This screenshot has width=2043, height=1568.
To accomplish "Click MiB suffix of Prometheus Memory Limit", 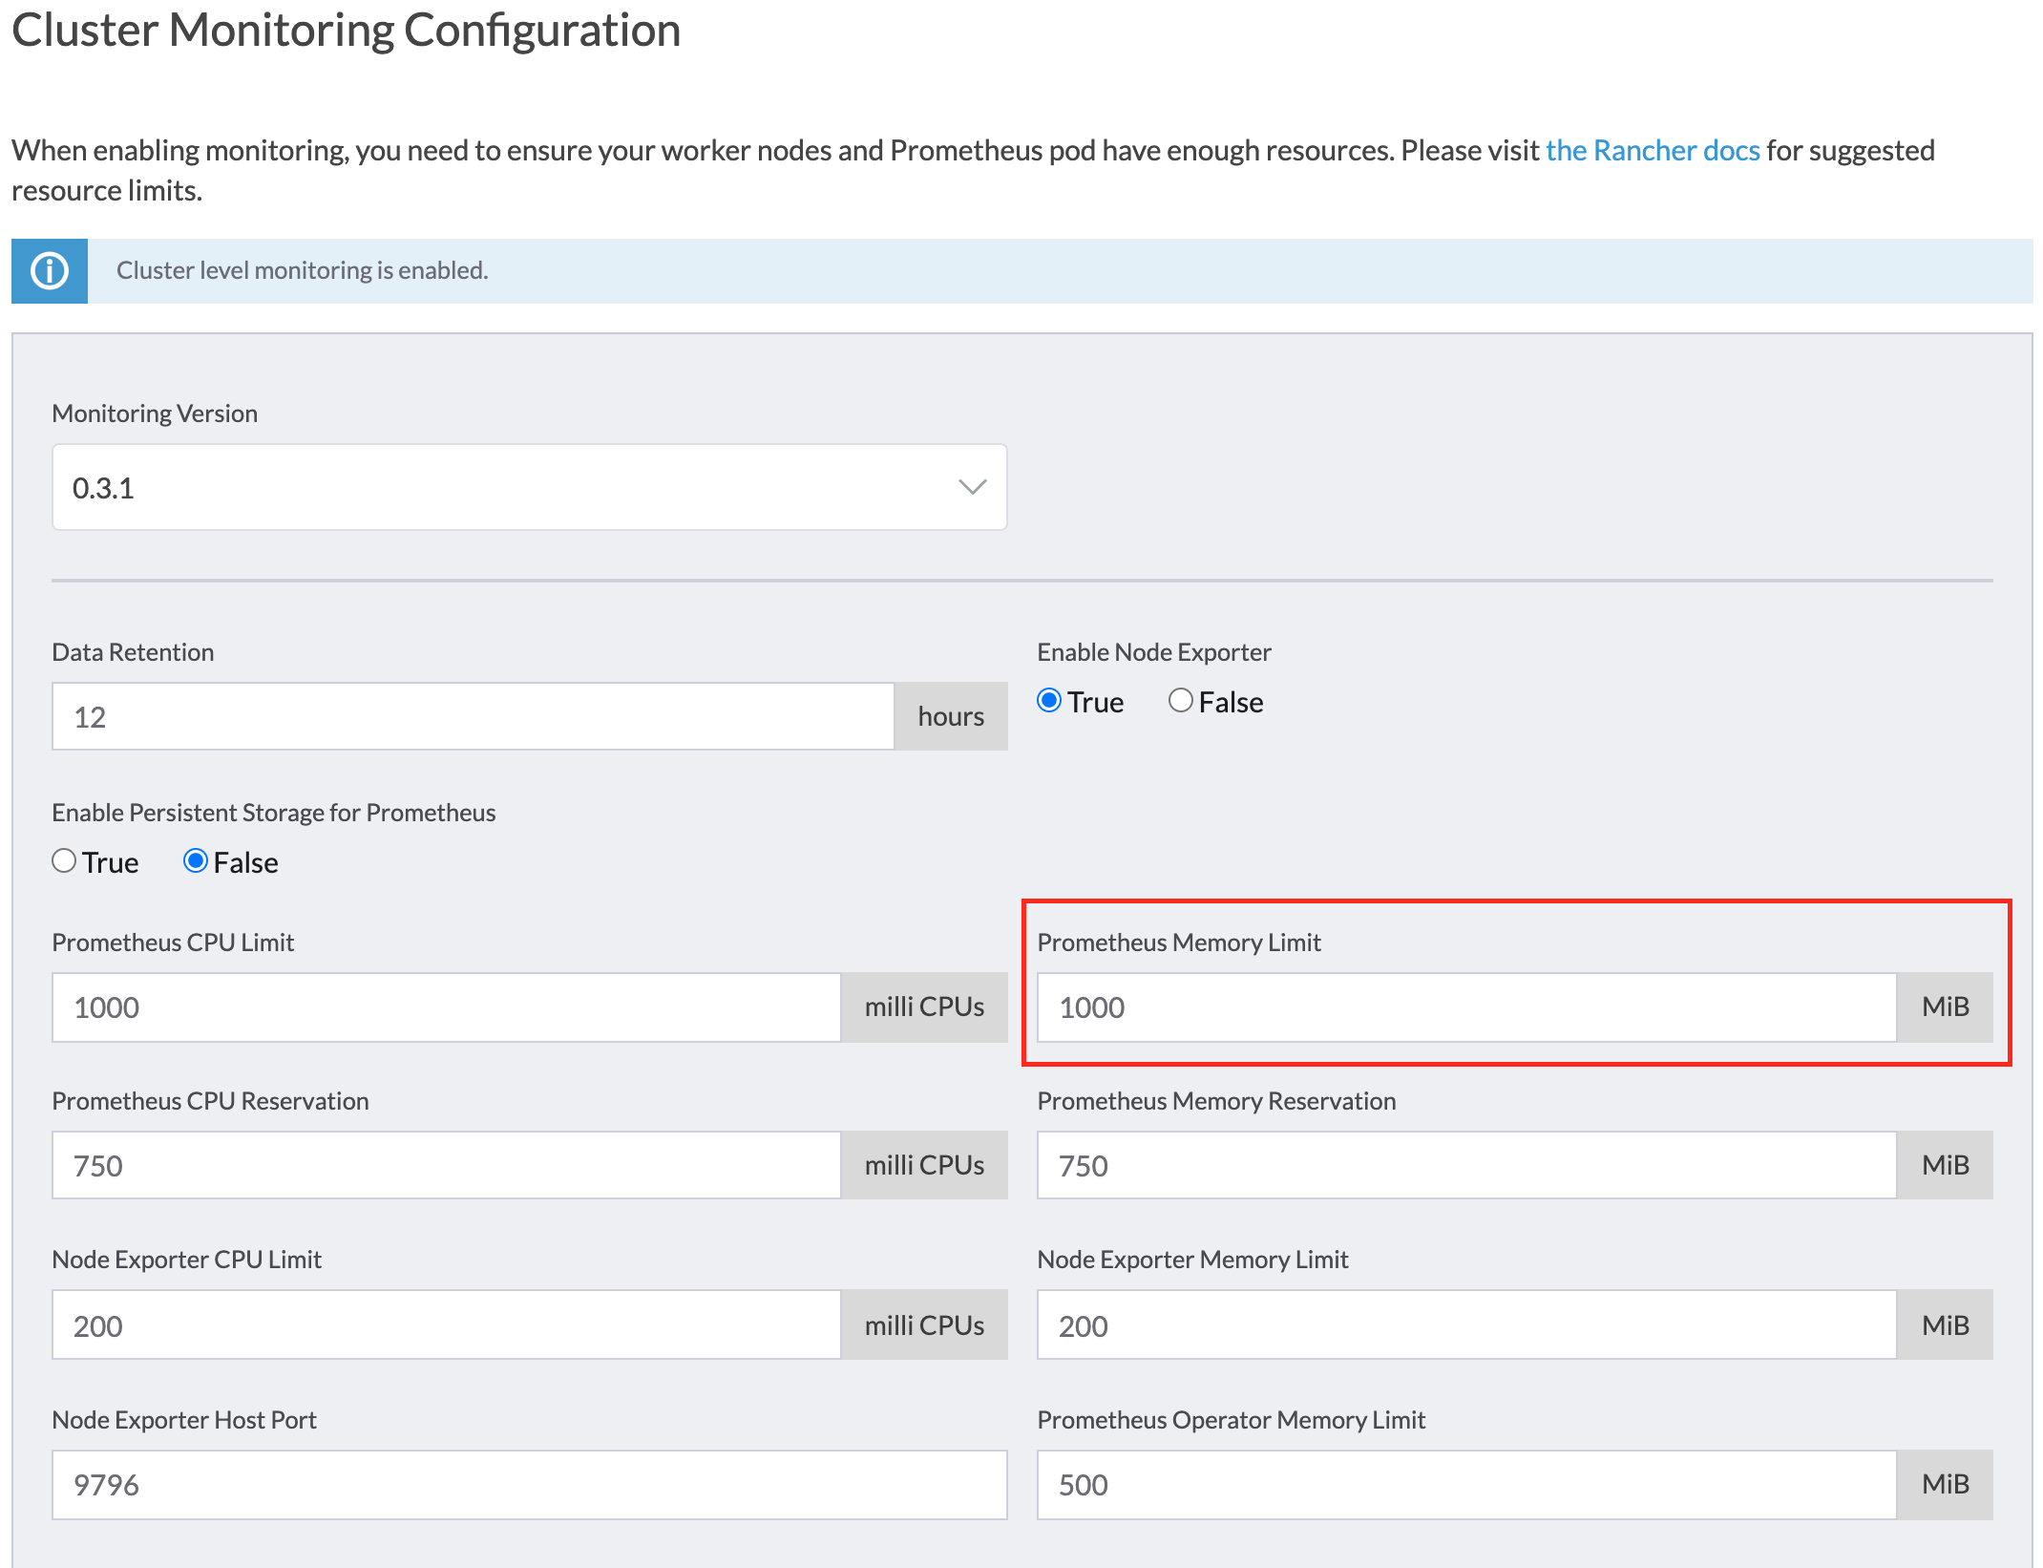I will 1945,1007.
